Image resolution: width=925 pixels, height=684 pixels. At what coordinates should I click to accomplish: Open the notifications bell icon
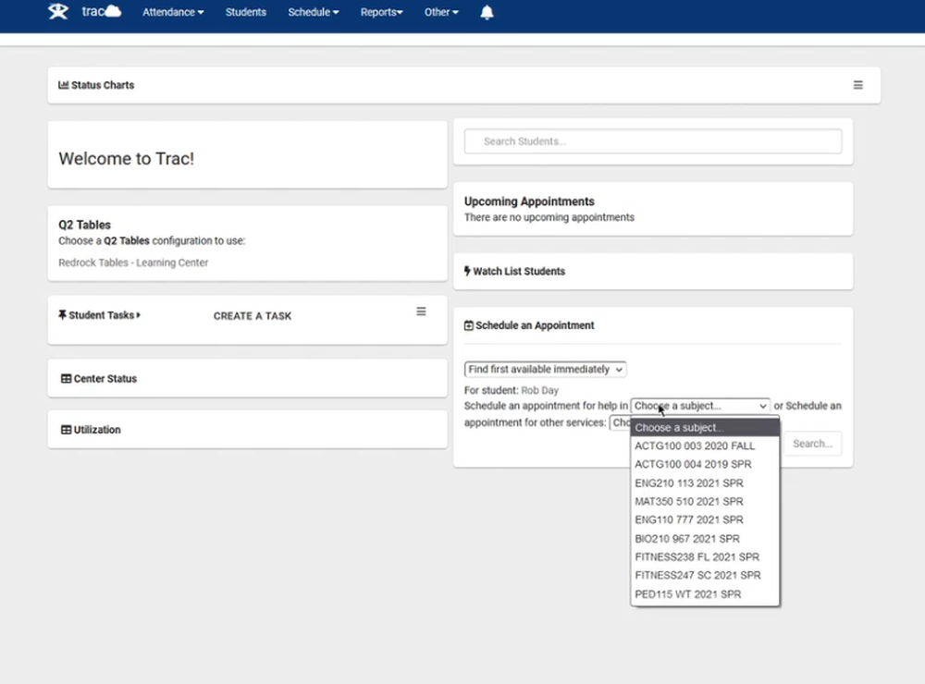click(x=487, y=12)
